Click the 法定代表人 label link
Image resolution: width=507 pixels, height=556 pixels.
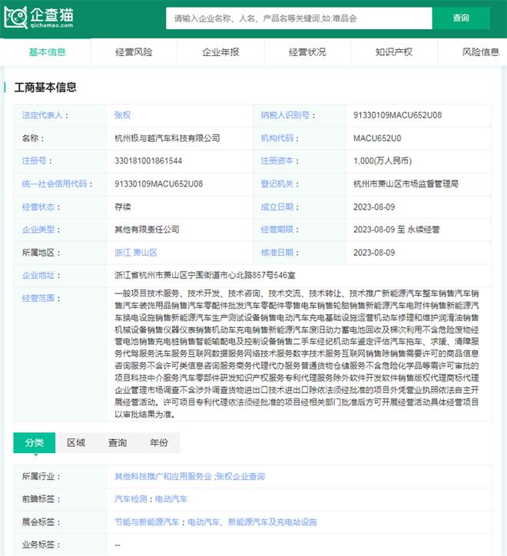coord(42,115)
